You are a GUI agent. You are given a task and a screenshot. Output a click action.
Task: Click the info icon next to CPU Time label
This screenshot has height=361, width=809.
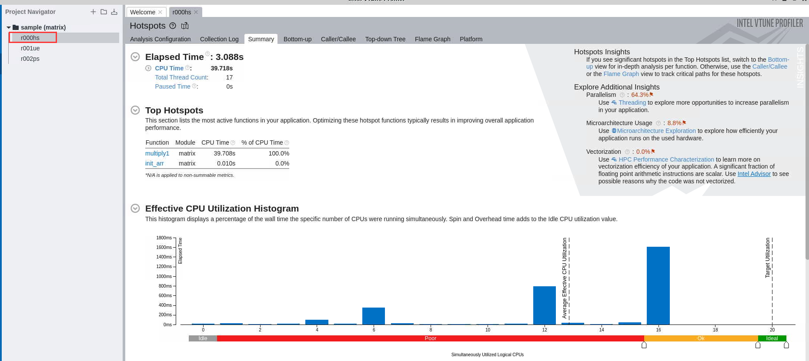187,68
